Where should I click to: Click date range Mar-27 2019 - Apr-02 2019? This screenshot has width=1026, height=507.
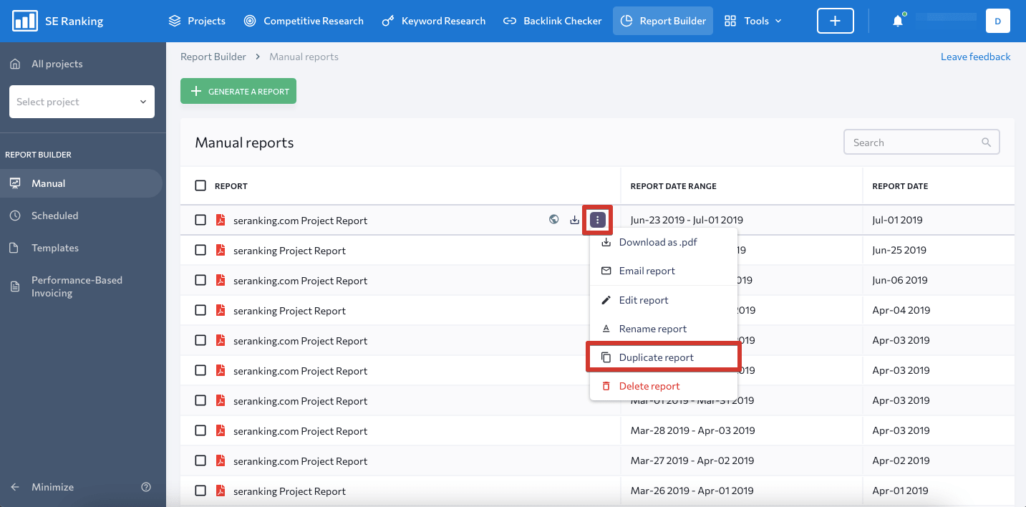click(x=692, y=460)
